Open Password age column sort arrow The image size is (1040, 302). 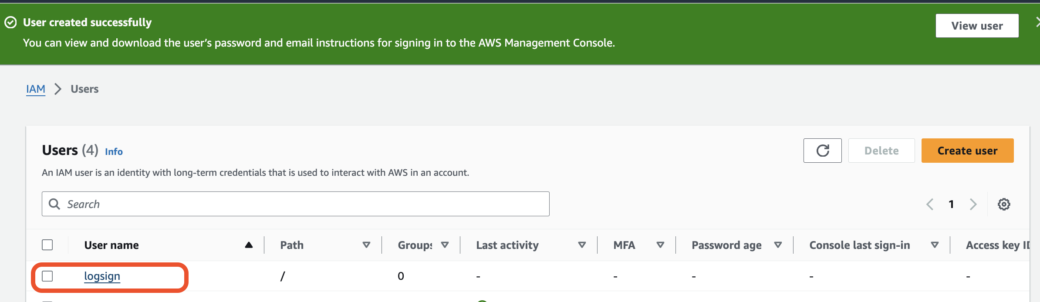pos(778,245)
